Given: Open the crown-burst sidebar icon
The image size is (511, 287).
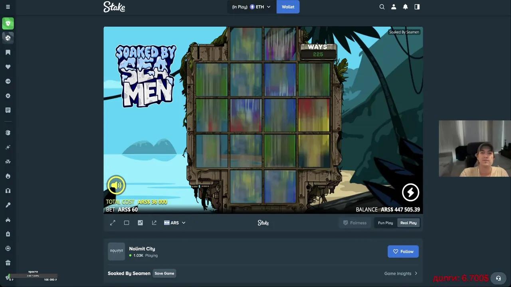Looking at the screenshot, I should pos(8,220).
